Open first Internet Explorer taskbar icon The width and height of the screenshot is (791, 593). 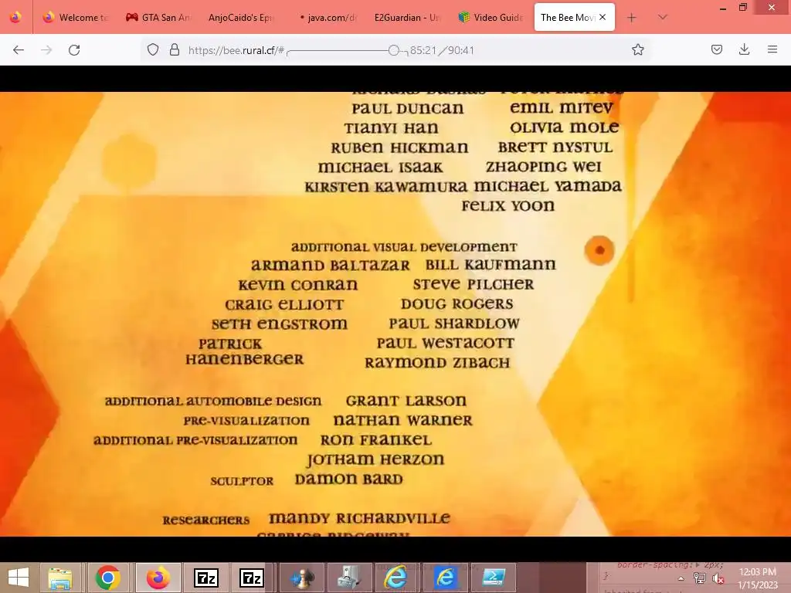[x=396, y=578]
